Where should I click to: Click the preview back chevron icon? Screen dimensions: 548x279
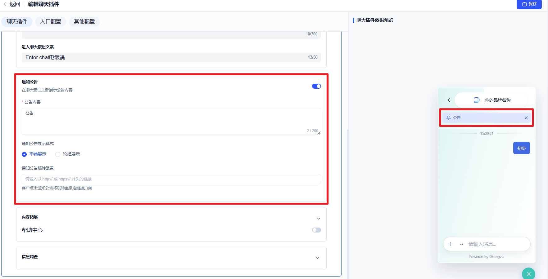(x=449, y=100)
